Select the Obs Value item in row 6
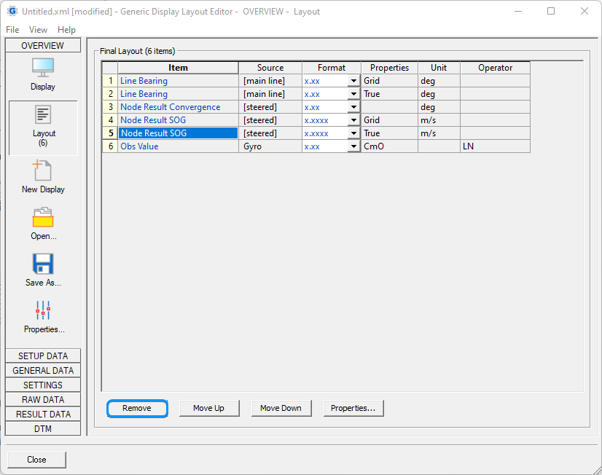 pos(139,146)
